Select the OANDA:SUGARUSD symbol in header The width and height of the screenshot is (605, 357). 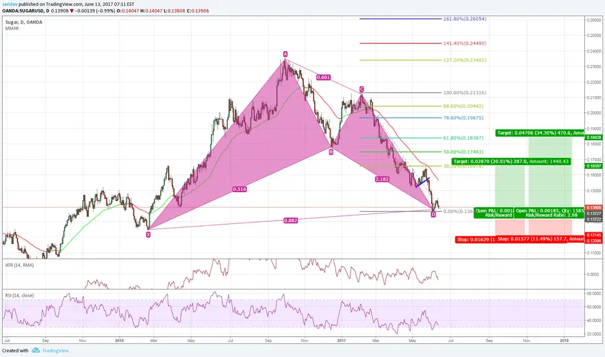pyautogui.click(x=23, y=11)
